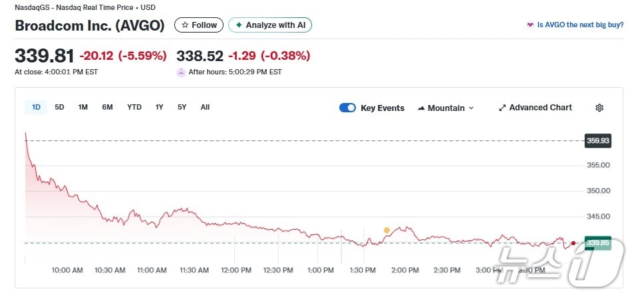Open the Advanced Chart view
Image resolution: width=634 pixels, height=297 pixels.
click(535, 108)
